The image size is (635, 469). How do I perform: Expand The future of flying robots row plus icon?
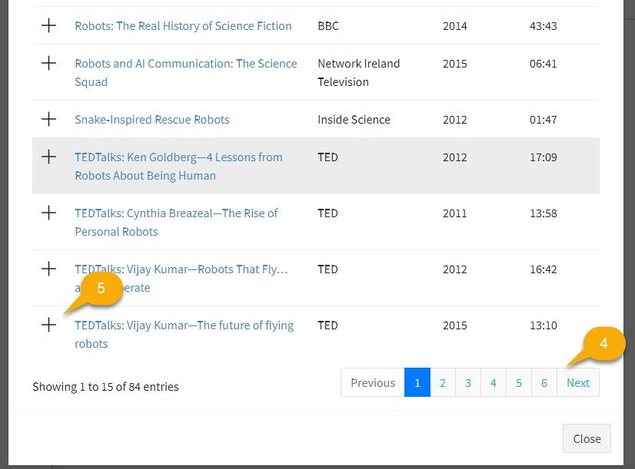point(48,325)
